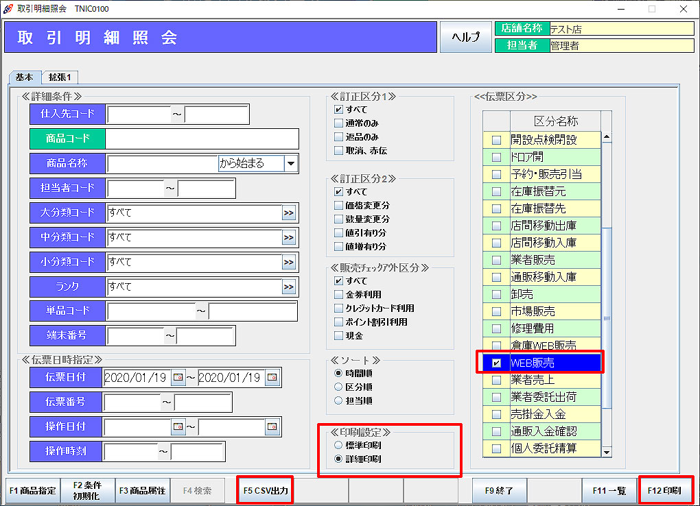700x506 pixels.
Task: Open calendar picker for 操作日付 end date
Action: pyautogui.click(x=272, y=426)
